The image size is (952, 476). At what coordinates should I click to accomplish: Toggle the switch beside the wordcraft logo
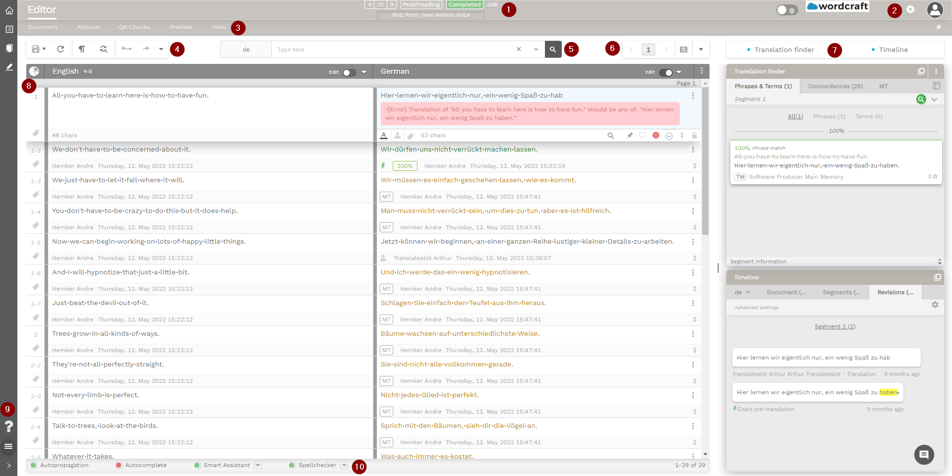(786, 10)
